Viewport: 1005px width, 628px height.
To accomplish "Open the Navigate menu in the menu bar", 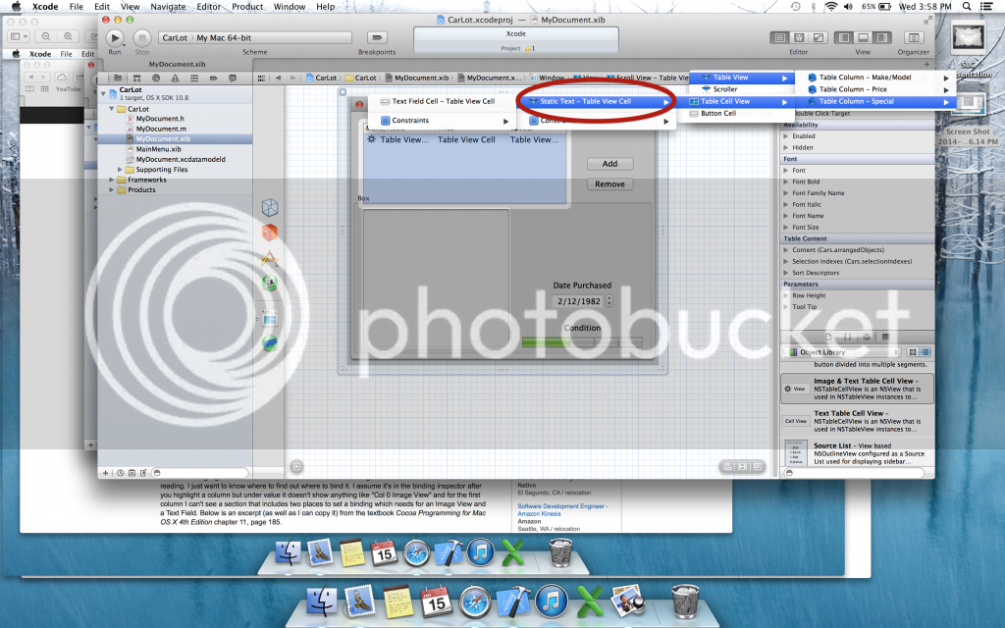I will [x=168, y=7].
